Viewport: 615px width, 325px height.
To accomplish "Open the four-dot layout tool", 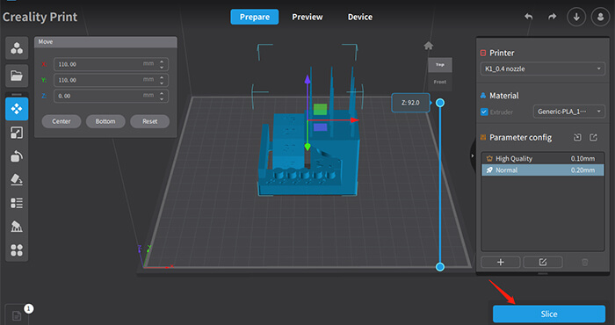I will [x=17, y=249].
